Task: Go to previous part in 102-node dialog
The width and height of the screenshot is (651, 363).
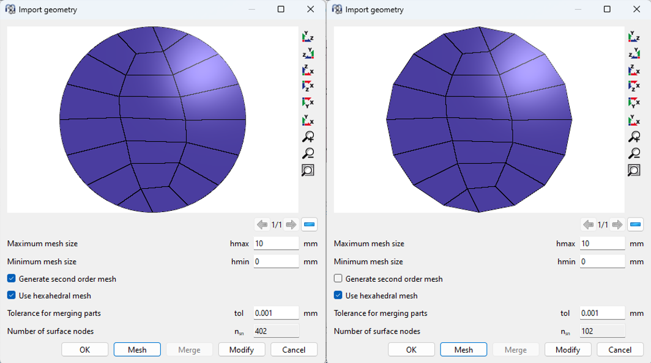Action: pyautogui.click(x=589, y=224)
